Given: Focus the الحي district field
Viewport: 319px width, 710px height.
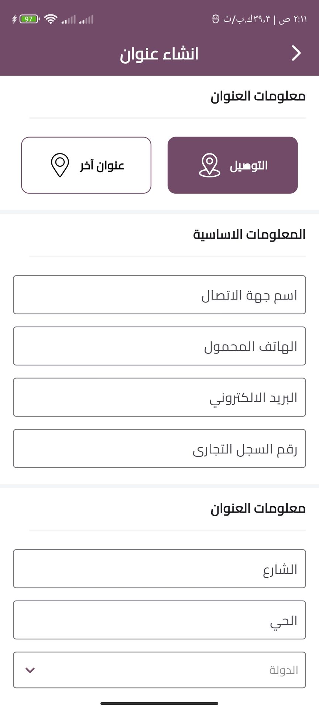Looking at the screenshot, I should point(159,620).
